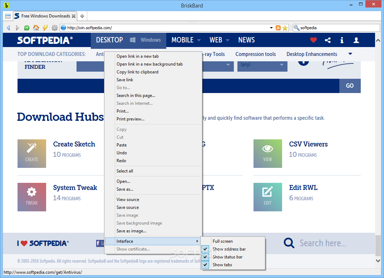Toggle the Show status bar option
384x278 pixels.
(x=233, y=257)
